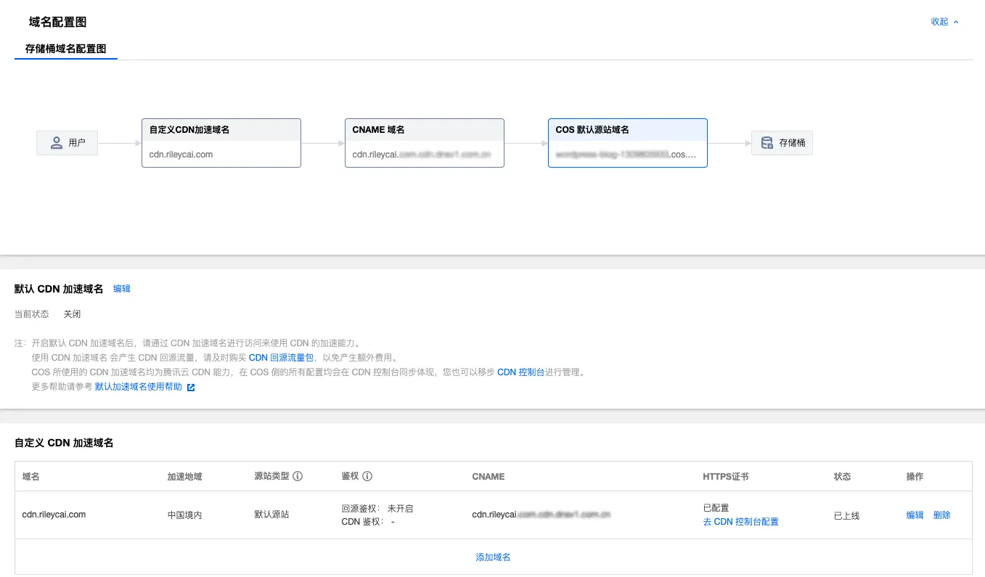Collapse the diagram with 收起
This screenshot has width=985, height=577.
pyautogui.click(x=944, y=22)
